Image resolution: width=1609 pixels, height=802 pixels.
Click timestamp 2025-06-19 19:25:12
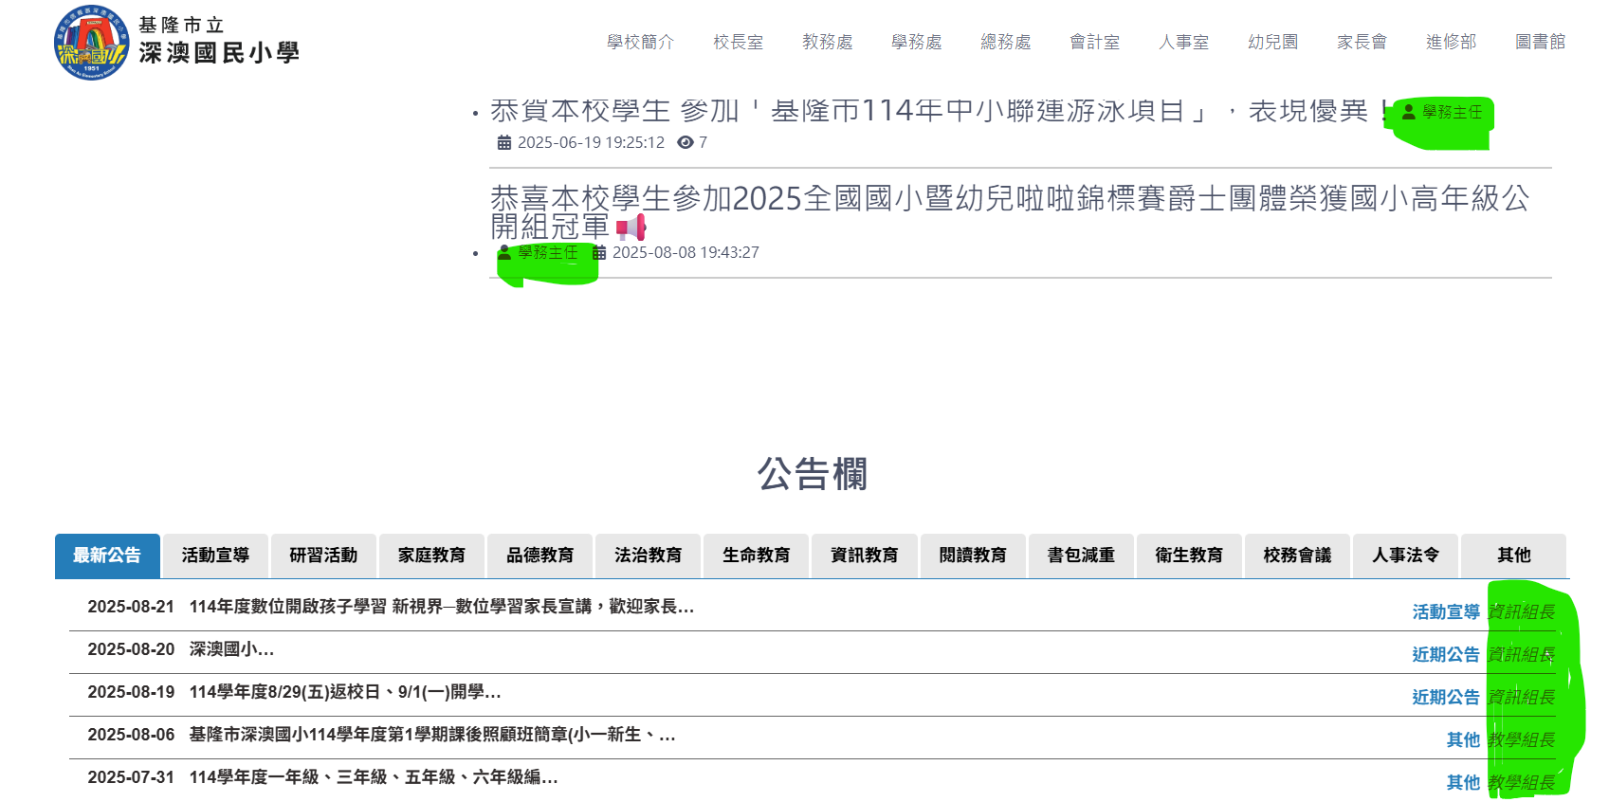point(591,143)
